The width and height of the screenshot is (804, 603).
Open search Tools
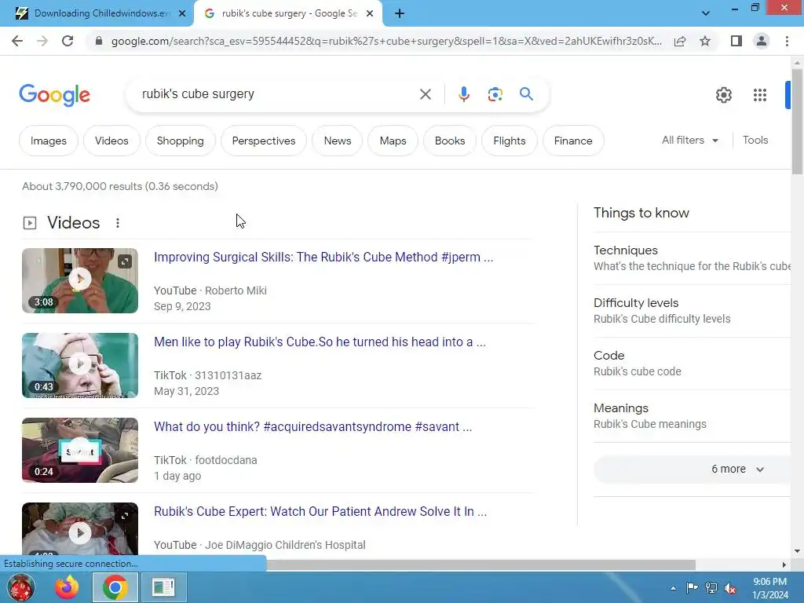[x=755, y=140]
